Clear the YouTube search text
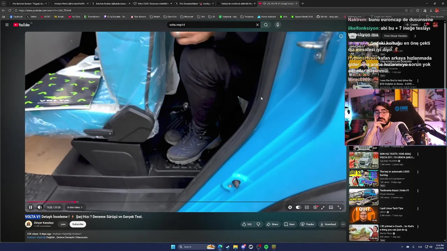Screen dimensions: 447x251 click(x=257, y=25)
